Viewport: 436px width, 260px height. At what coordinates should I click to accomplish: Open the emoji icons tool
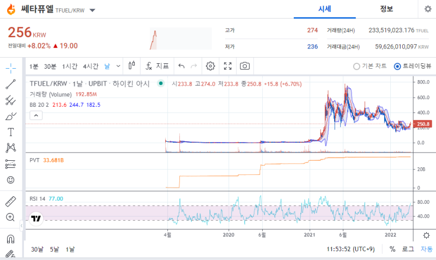click(10, 180)
